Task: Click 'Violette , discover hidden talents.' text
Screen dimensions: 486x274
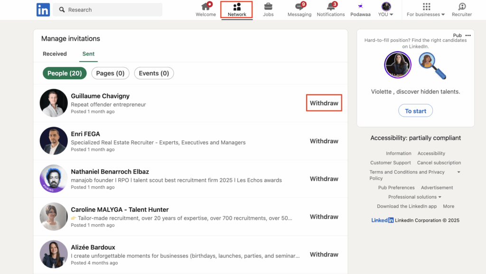Action: click(x=415, y=91)
